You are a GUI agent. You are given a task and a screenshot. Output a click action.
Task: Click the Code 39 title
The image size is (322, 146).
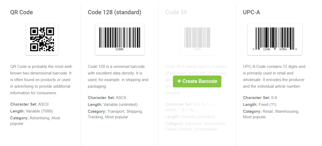pyautogui.click(x=176, y=12)
